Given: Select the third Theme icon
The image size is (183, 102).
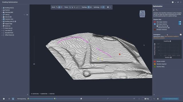Looking at the screenshot, I should point(74,7).
